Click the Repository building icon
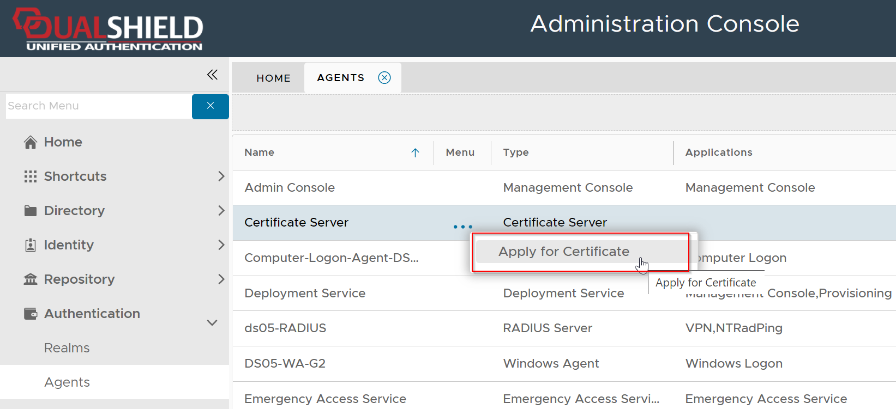The height and width of the screenshot is (409, 896). tap(31, 279)
